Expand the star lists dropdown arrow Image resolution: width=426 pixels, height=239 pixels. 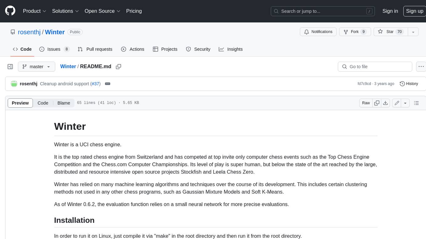click(x=413, y=32)
